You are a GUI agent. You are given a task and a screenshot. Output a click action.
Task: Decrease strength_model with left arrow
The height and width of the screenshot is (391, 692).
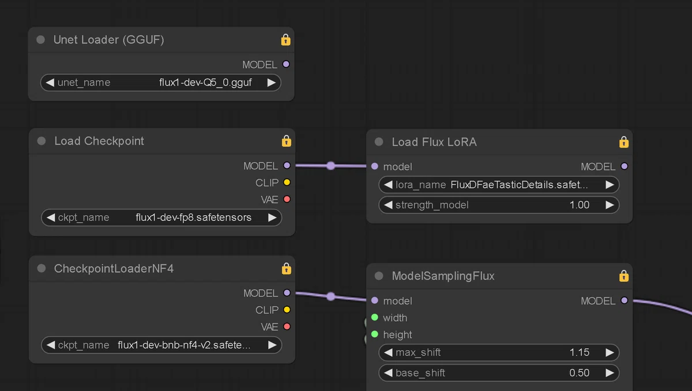pos(388,205)
